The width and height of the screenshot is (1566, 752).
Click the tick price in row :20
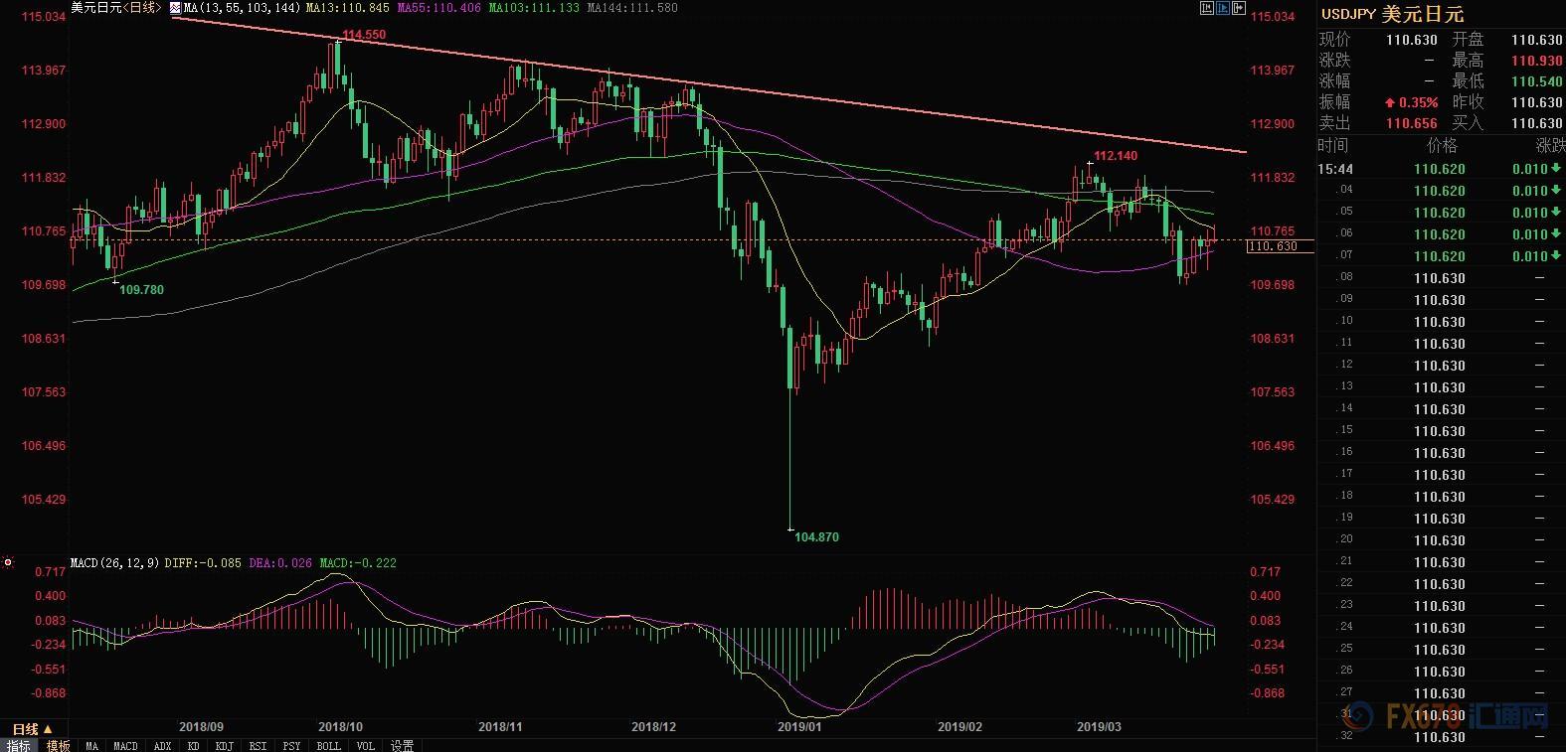pos(1440,540)
